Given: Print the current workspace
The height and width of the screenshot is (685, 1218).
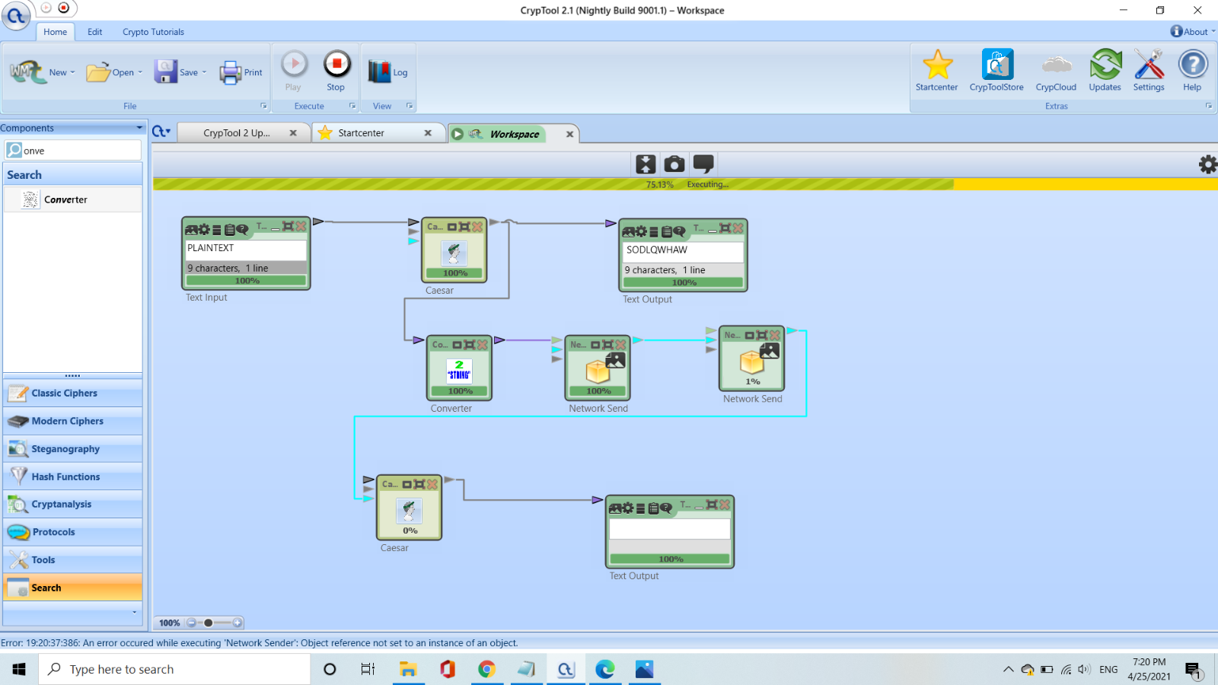Looking at the screenshot, I should [x=241, y=72].
